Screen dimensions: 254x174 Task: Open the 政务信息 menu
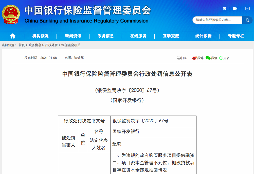(x=106, y=36)
